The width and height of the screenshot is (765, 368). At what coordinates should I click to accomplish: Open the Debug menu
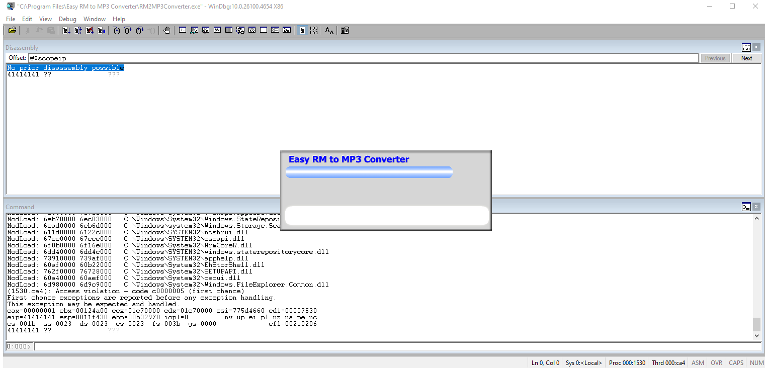tap(67, 19)
